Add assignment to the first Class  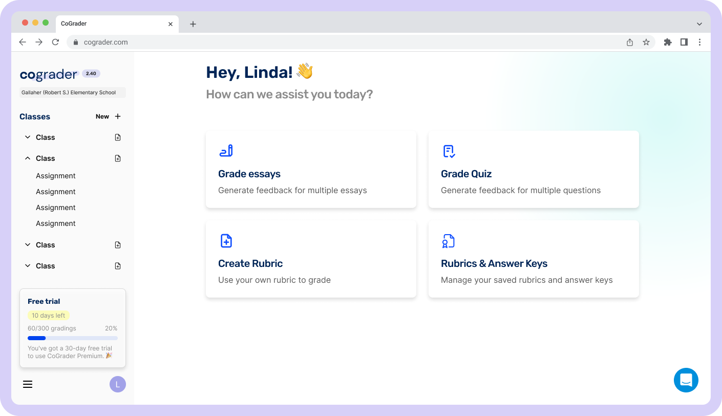pyautogui.click(x=118, y=137)
